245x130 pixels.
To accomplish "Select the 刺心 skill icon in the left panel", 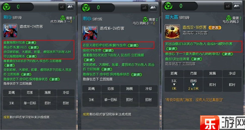I will (x=10, y=31).
